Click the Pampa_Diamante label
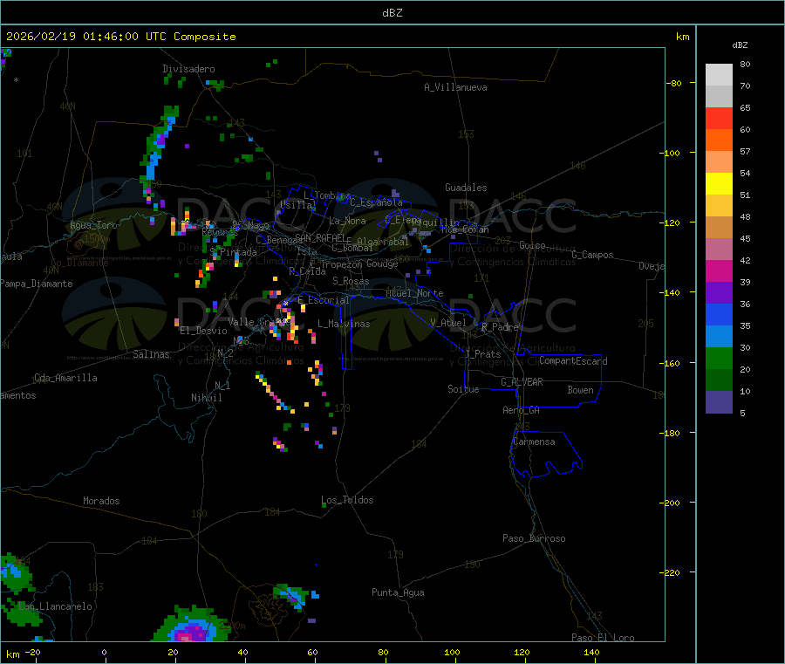The width and height of the screenshot is (785, 664). coord(36,284)
